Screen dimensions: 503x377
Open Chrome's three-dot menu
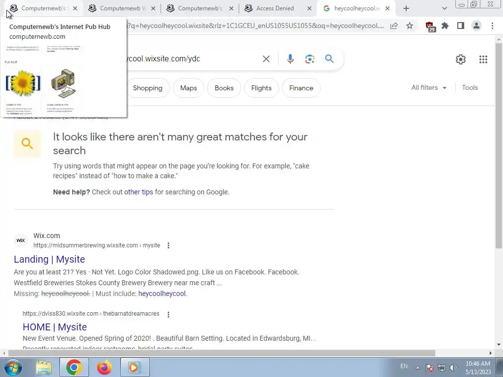tap(492, 26)
